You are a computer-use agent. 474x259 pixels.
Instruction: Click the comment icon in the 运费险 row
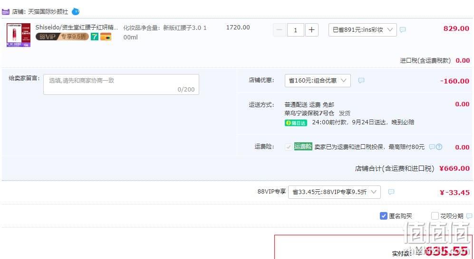point(432,147)
